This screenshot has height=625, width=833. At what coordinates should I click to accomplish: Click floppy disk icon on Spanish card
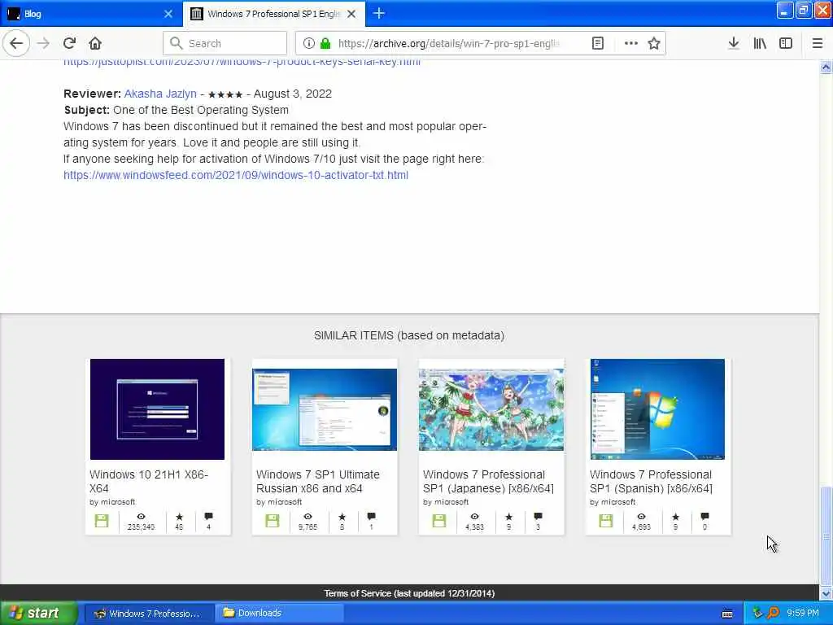[605, 521]
